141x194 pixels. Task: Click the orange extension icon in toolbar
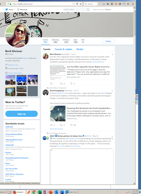pyautogui.click(x=116, y=4)
